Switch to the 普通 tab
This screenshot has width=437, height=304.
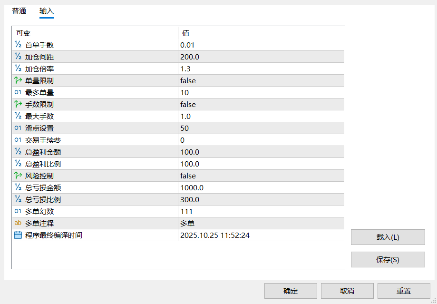(19, 11)
